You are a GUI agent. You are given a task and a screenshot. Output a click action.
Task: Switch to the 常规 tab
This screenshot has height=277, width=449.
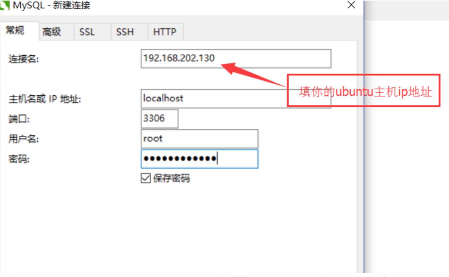(x=19, y=31)
